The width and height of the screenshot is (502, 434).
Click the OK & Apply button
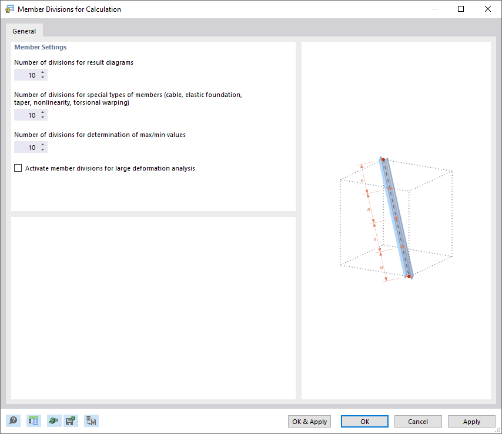click(309, 422)
